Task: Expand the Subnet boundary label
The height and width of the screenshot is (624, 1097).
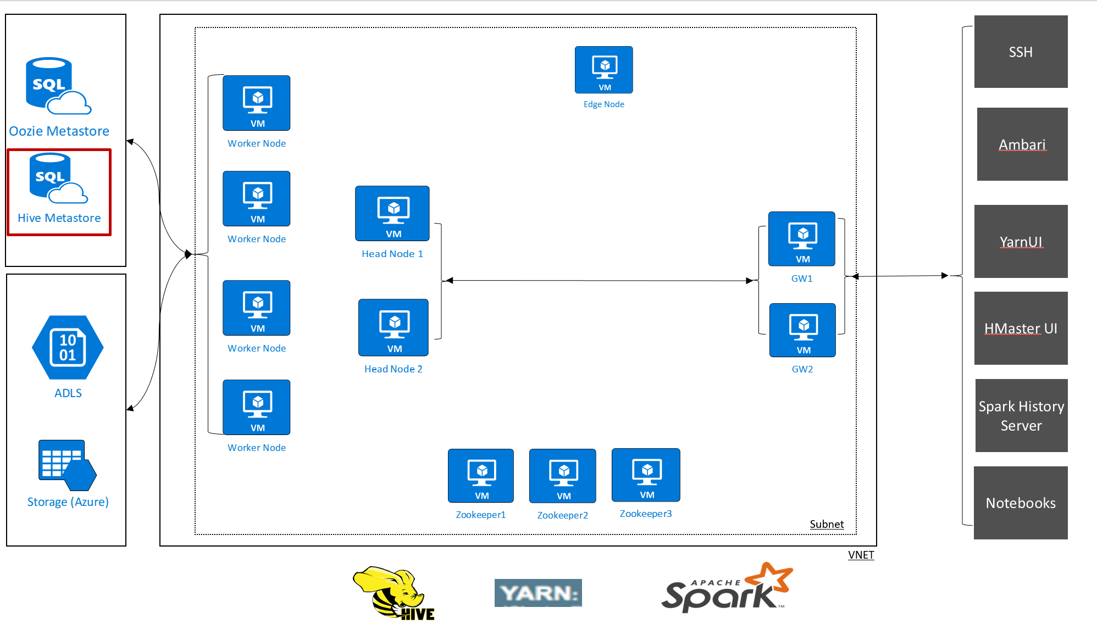Action: [x=814, y=522]
